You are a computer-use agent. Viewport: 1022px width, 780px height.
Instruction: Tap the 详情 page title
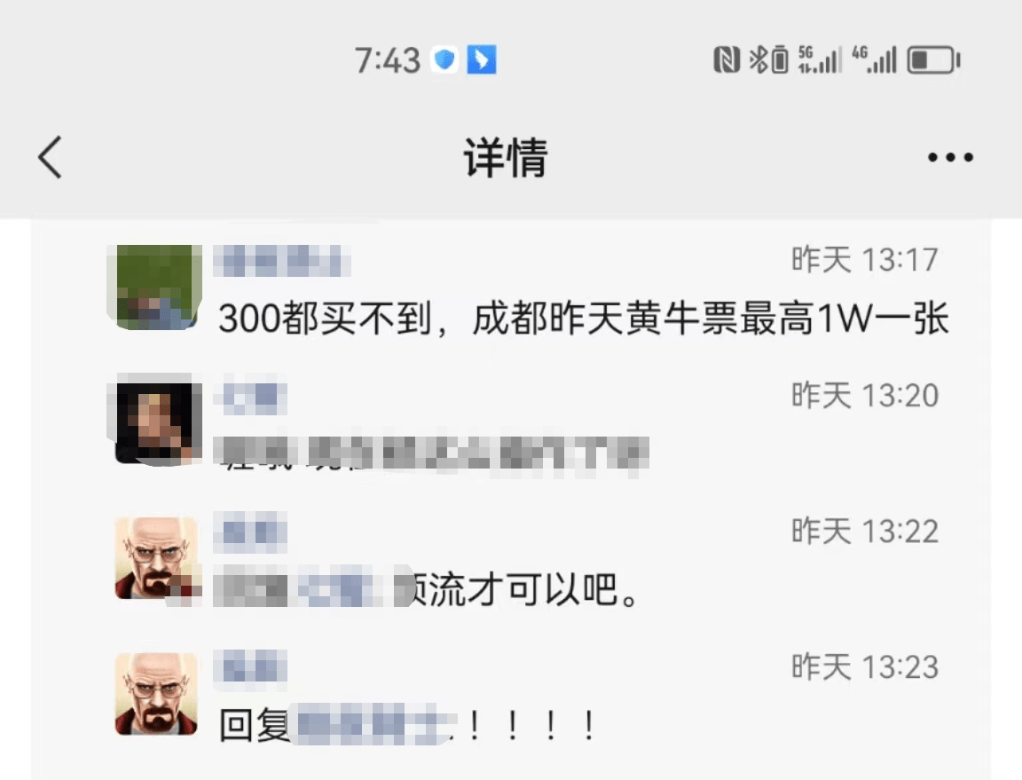click(x=505, y=157)
